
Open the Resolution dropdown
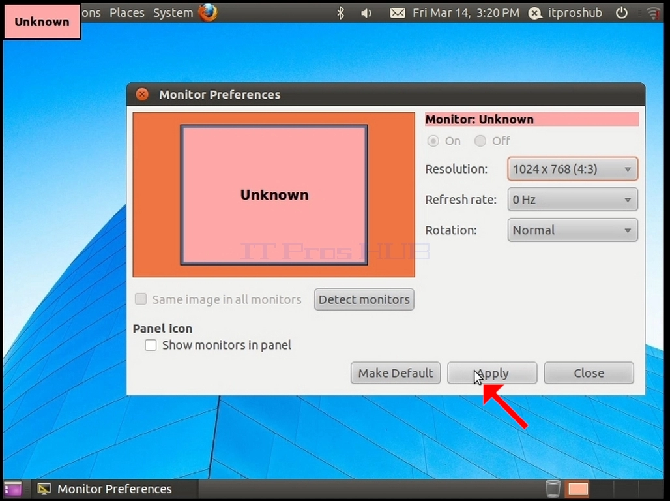click(573, 169)
